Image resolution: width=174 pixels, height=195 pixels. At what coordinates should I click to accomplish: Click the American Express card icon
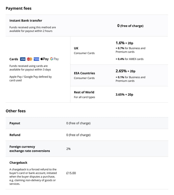36,59
